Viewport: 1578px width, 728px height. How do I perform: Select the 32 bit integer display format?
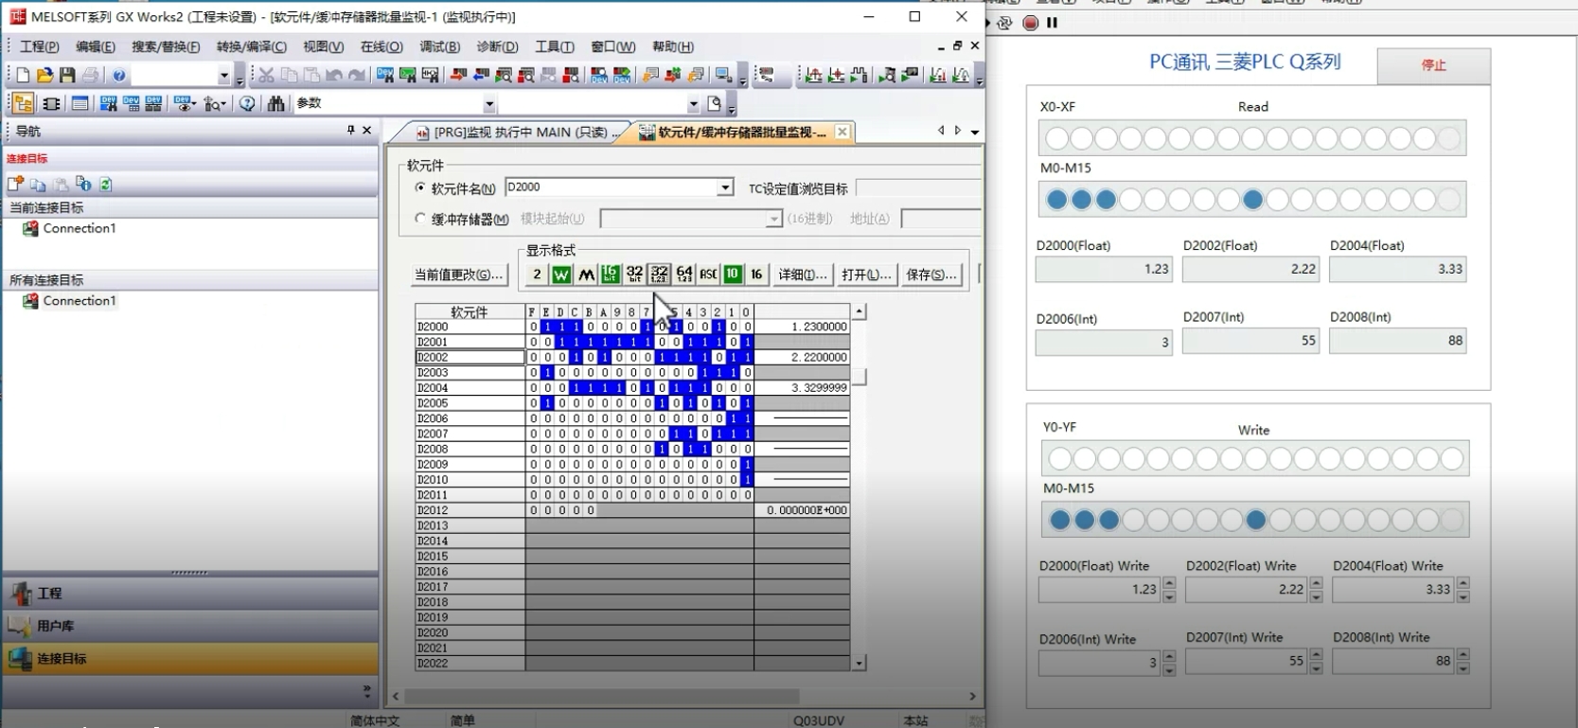tap(635, 275)
